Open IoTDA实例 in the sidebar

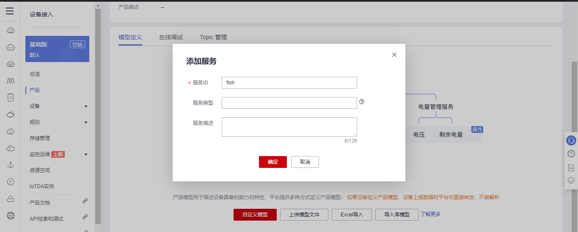(42, 186)
